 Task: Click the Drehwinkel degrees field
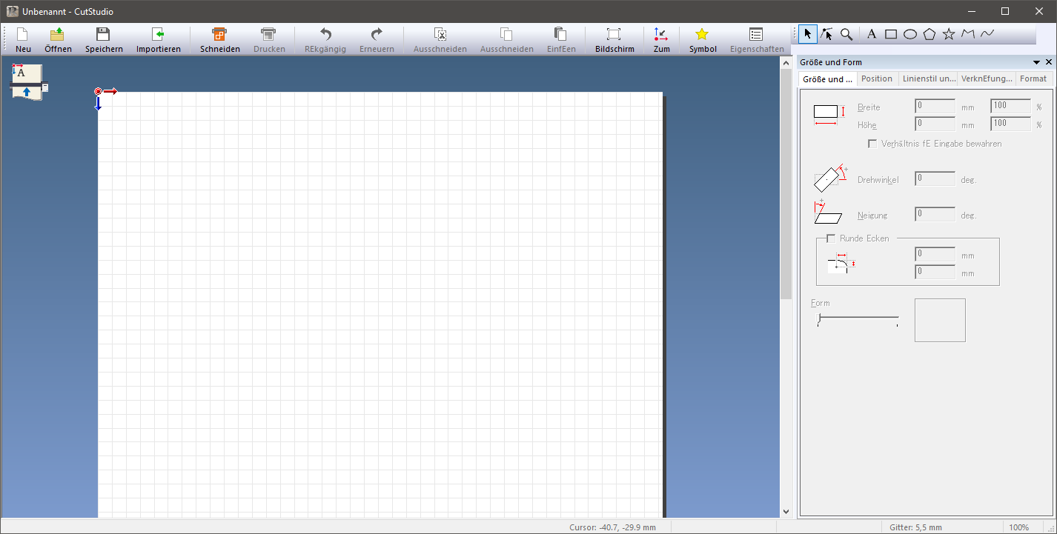pyautogui.click(x=935, y=178)
